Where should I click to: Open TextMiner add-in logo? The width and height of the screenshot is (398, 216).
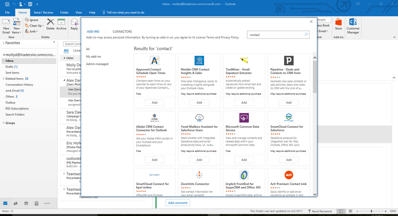point(244,61)
